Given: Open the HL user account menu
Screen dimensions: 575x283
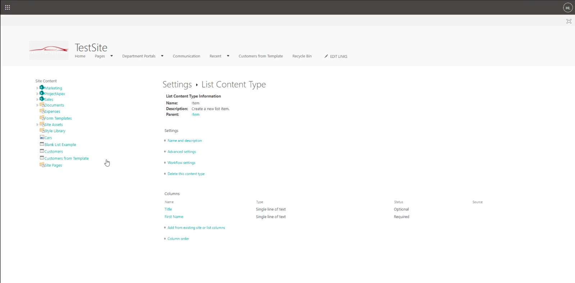Looking at the screenshot, I should tap(568, 8).
